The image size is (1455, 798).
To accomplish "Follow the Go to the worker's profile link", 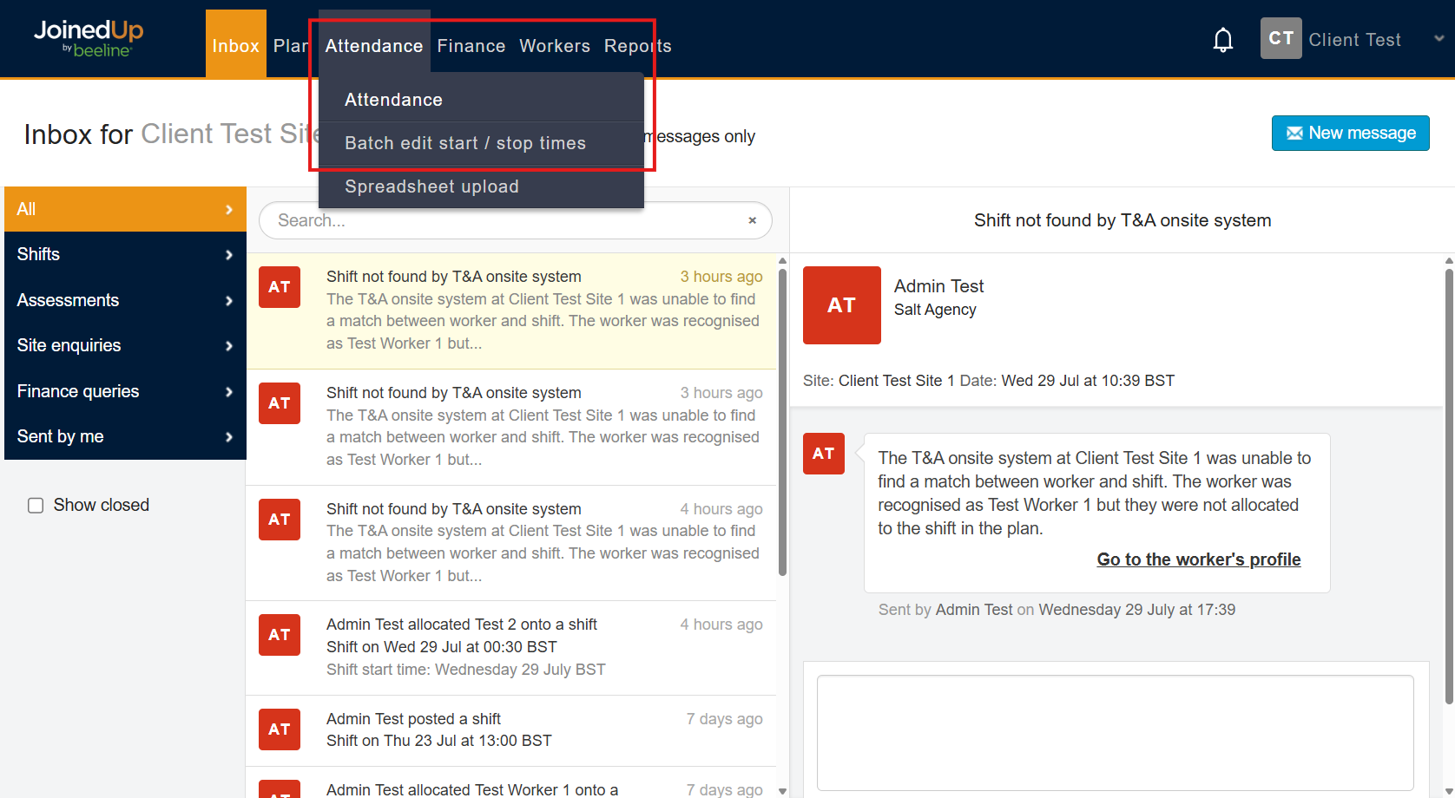I will click(1199, 559).
